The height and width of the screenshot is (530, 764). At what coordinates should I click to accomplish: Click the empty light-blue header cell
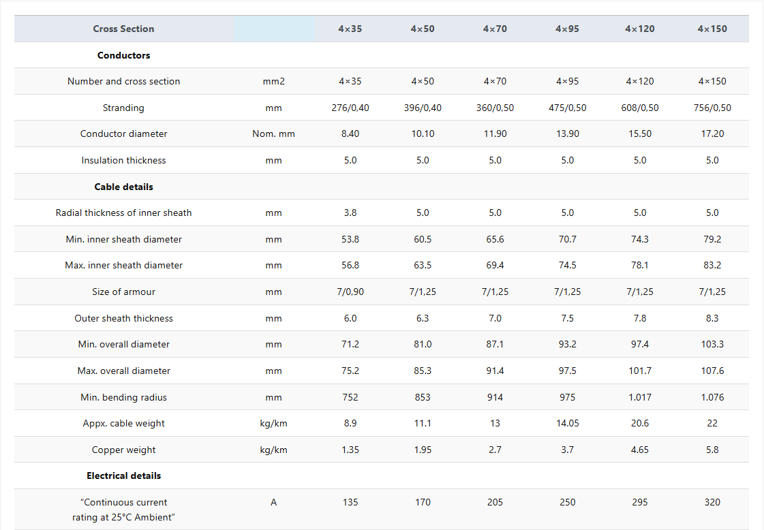click(273, 29)
